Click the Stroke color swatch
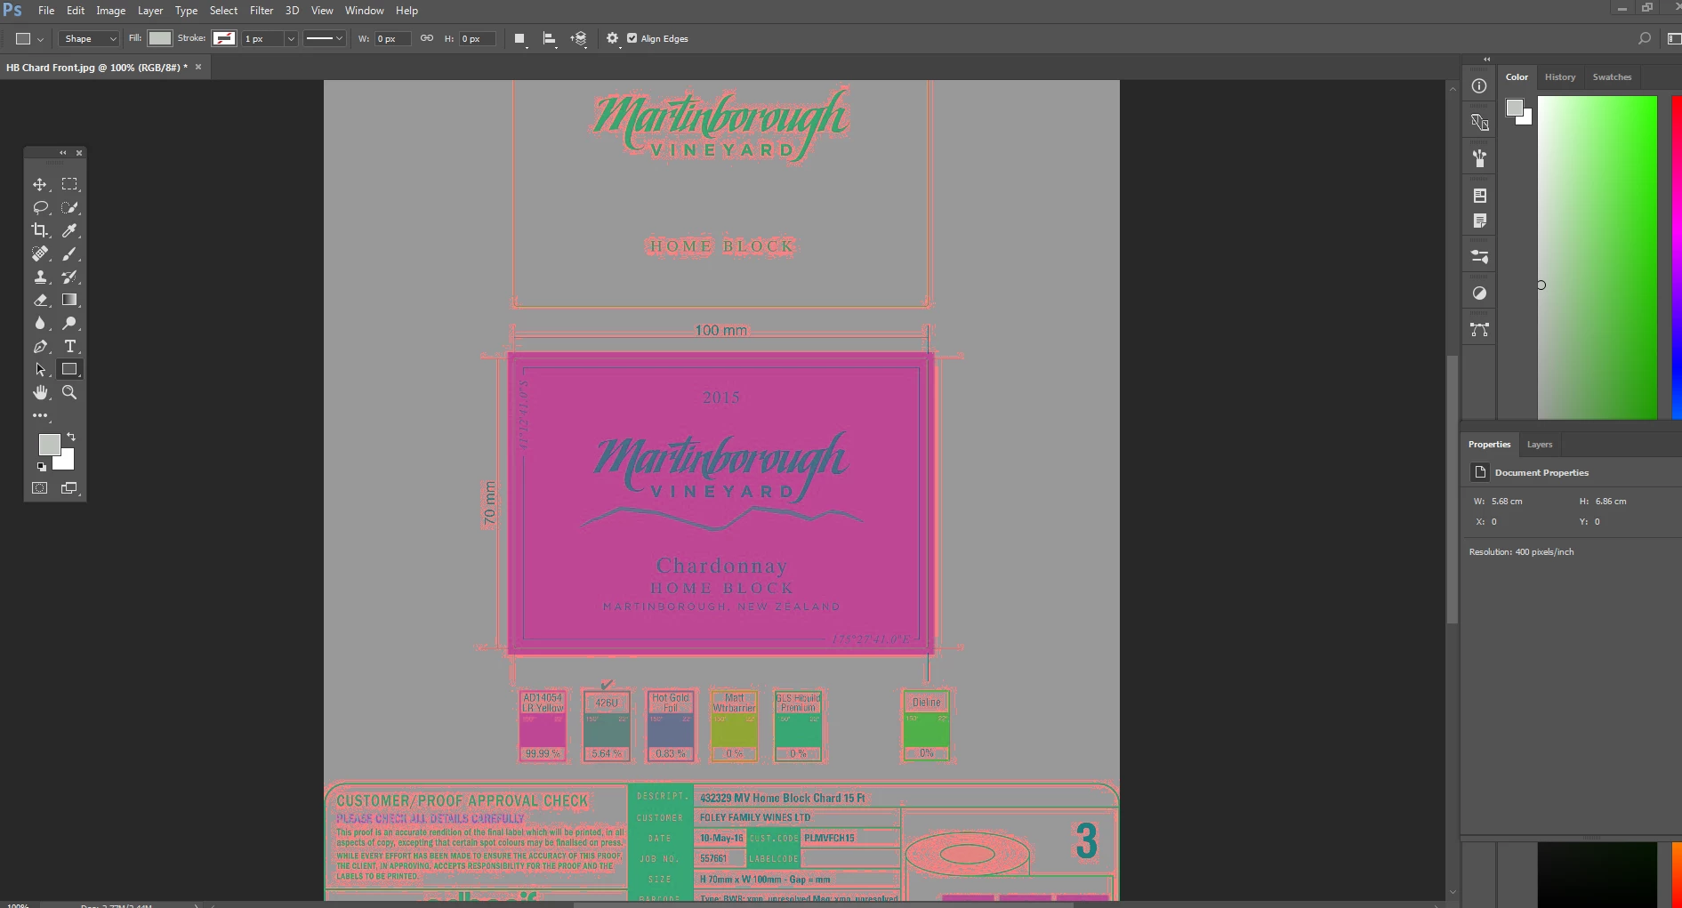 (x=224, y=38)
